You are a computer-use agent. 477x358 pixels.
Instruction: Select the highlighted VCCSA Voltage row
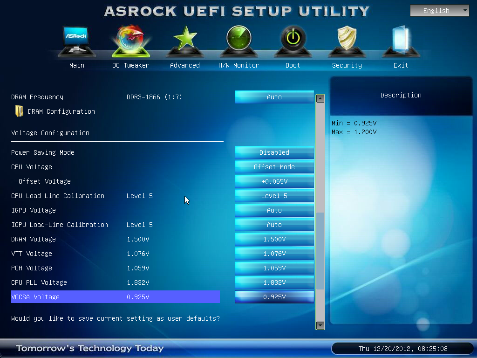click(116, 297)
